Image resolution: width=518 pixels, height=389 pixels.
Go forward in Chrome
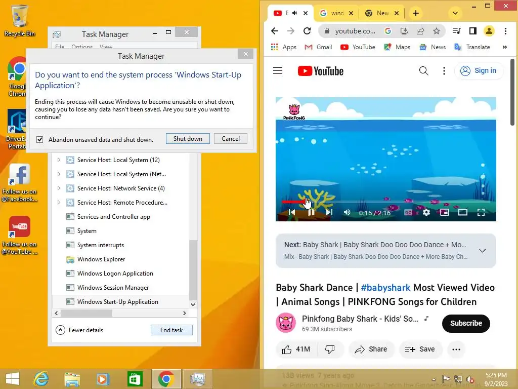click(x=291, y=31)
